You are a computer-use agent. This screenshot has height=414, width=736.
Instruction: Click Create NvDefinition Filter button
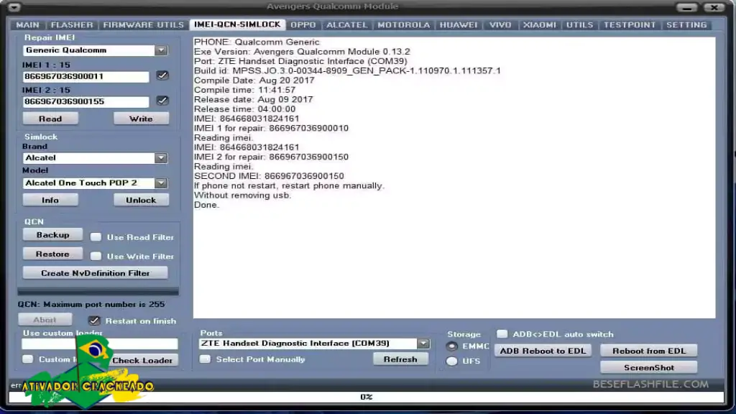click(96, 273)
